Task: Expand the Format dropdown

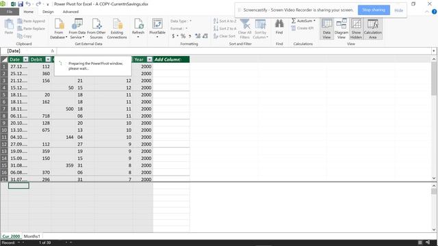Action: (x=186, y=29)
